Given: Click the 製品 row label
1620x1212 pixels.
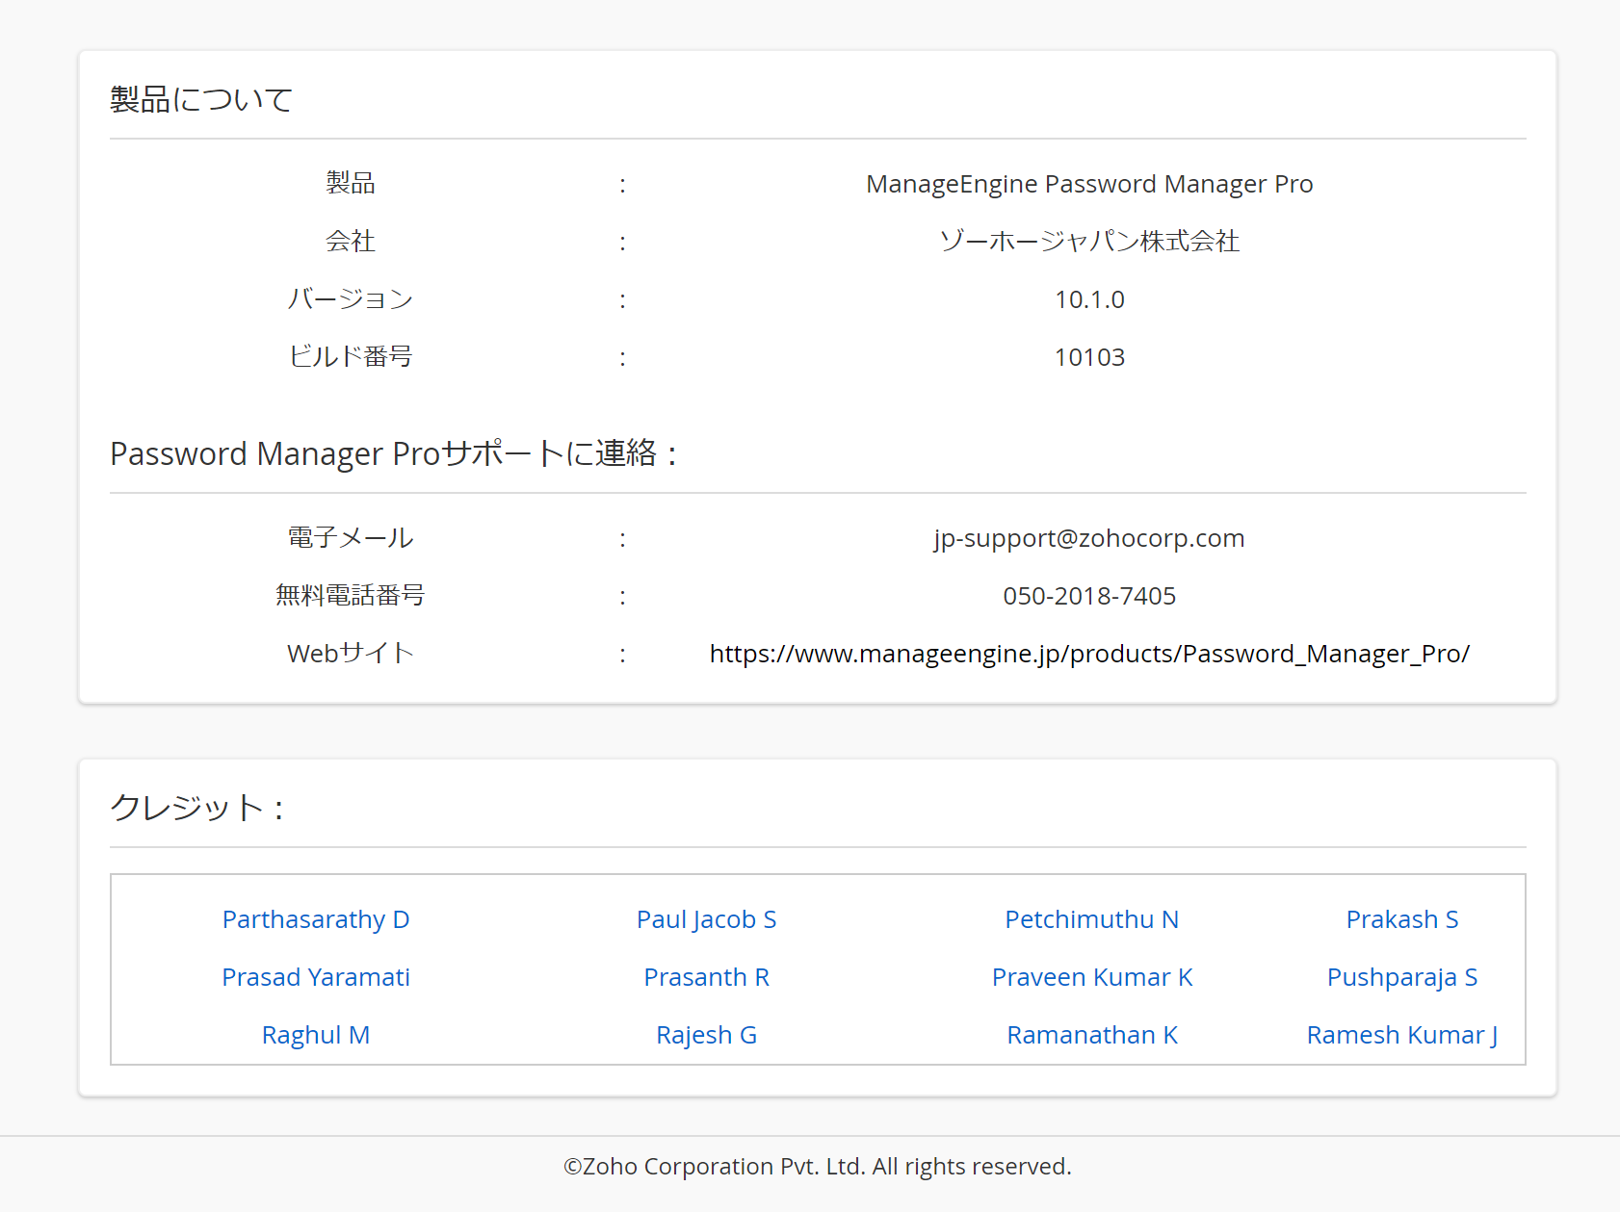Looking at the screenshot, I should [351, 183].
